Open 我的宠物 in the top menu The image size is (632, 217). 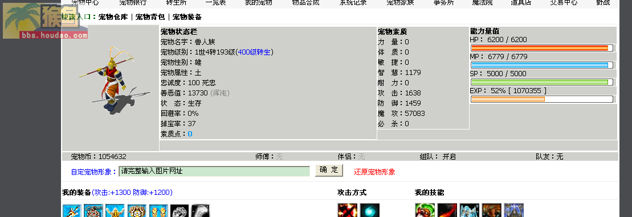258,3
